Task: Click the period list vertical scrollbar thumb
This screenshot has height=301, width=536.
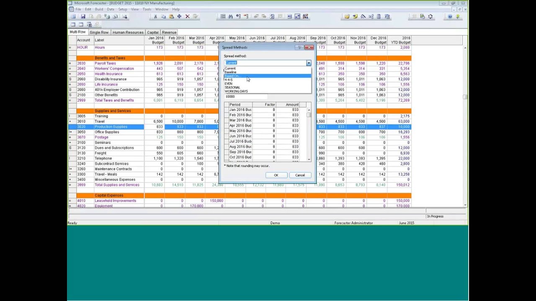Action: 309,115
